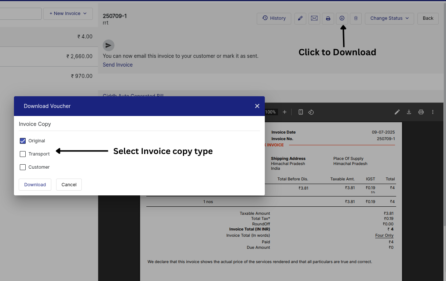
Task: Click the PDF zoom percentage field
Action: 271,112
